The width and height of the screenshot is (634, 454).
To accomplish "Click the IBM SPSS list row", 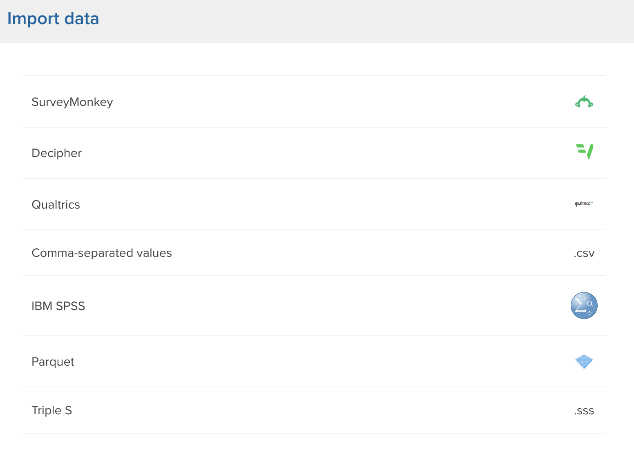I will pyautogui.click(x=315, y=306).
